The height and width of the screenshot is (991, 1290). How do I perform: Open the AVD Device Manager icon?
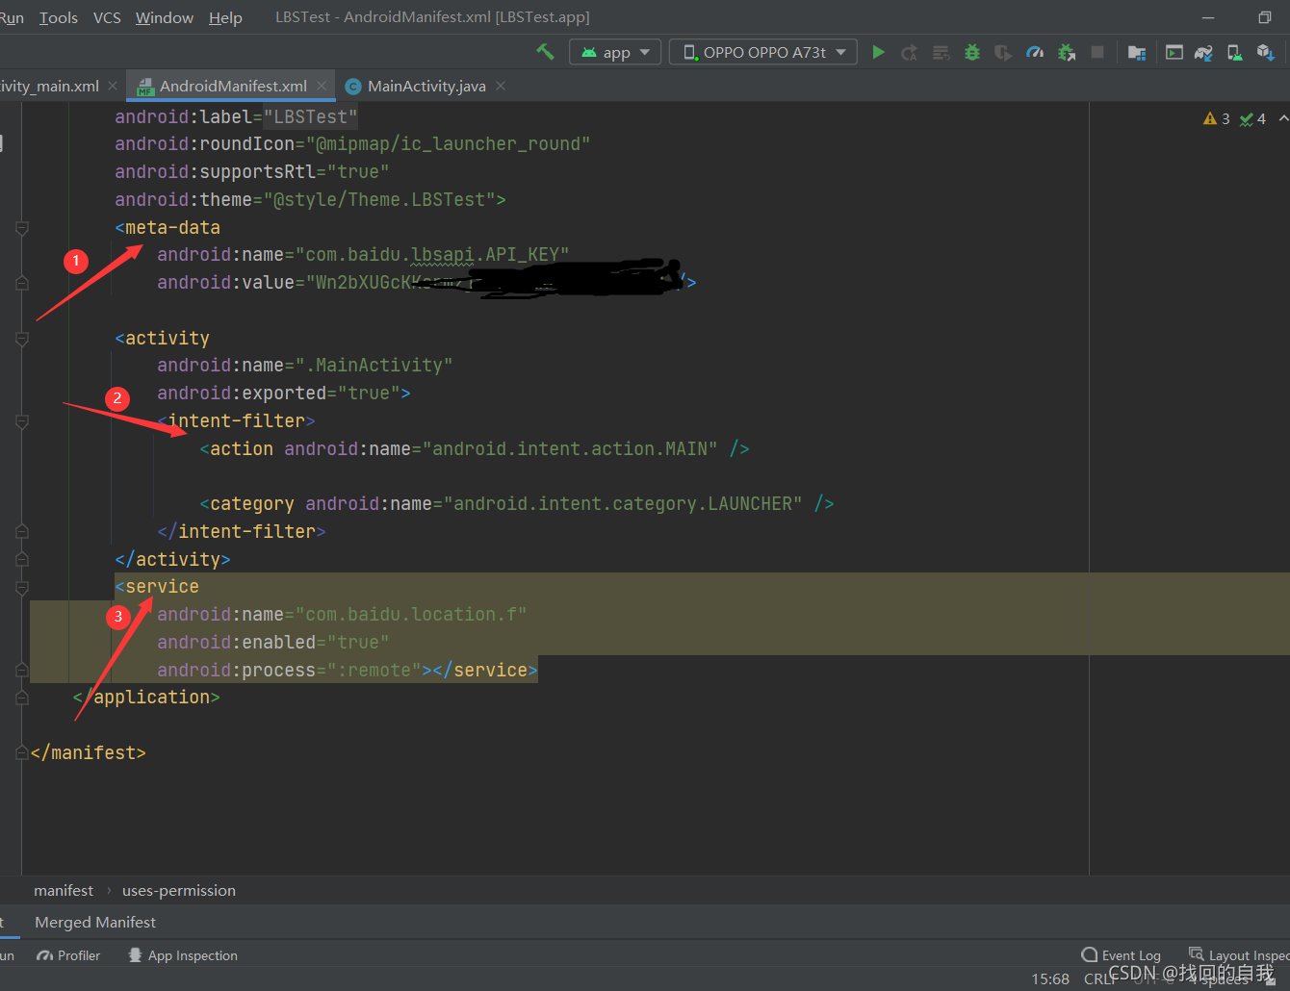(1234, 52)
